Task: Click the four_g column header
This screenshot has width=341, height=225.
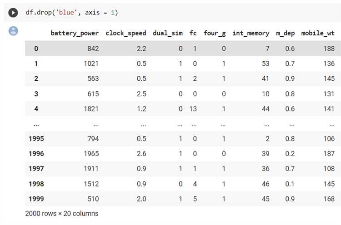Action: [x=215, y=33]
